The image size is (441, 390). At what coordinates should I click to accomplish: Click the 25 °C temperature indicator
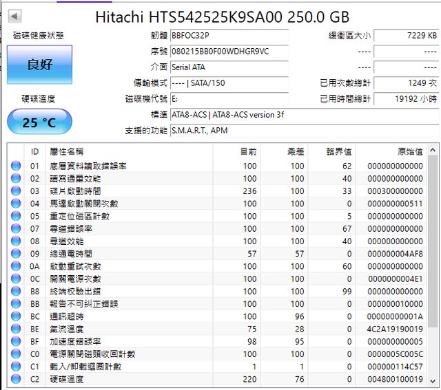coord(39,122)
